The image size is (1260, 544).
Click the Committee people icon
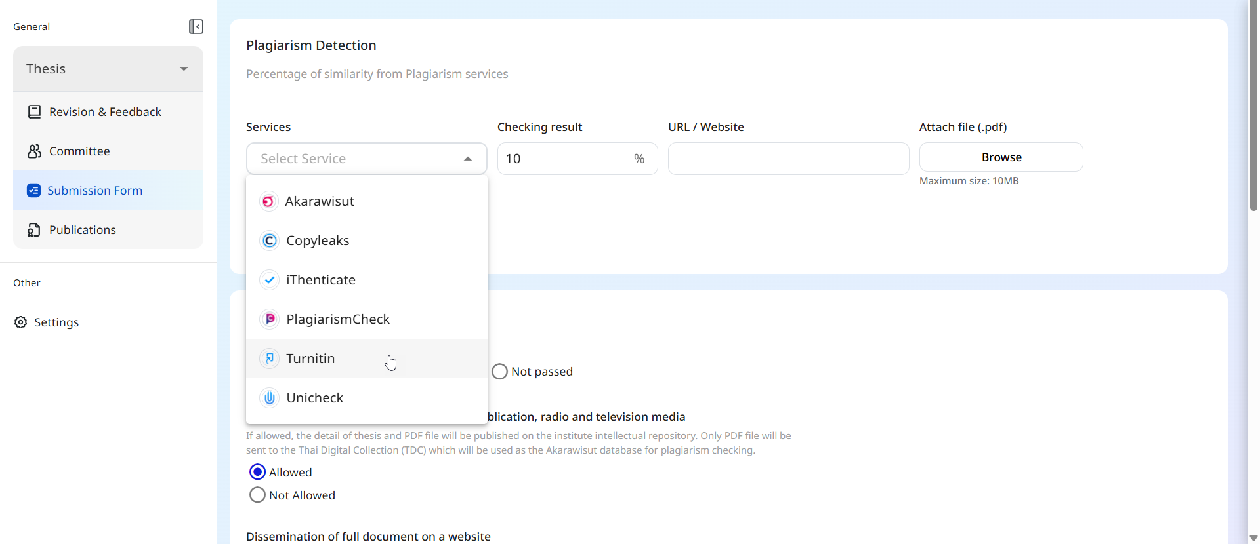[34, 151]
